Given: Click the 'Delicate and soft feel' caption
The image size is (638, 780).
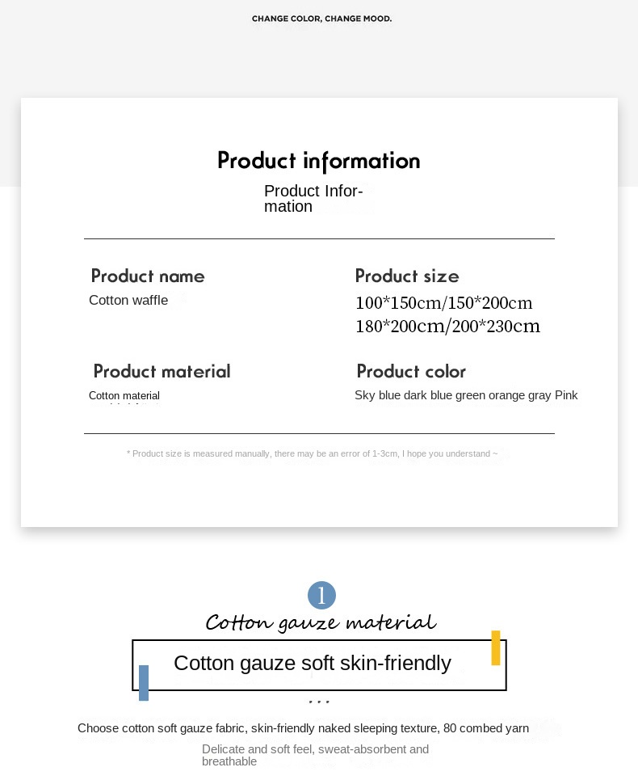Looking at the screenshot, I should pyautogui.click(x=315, y=755).
